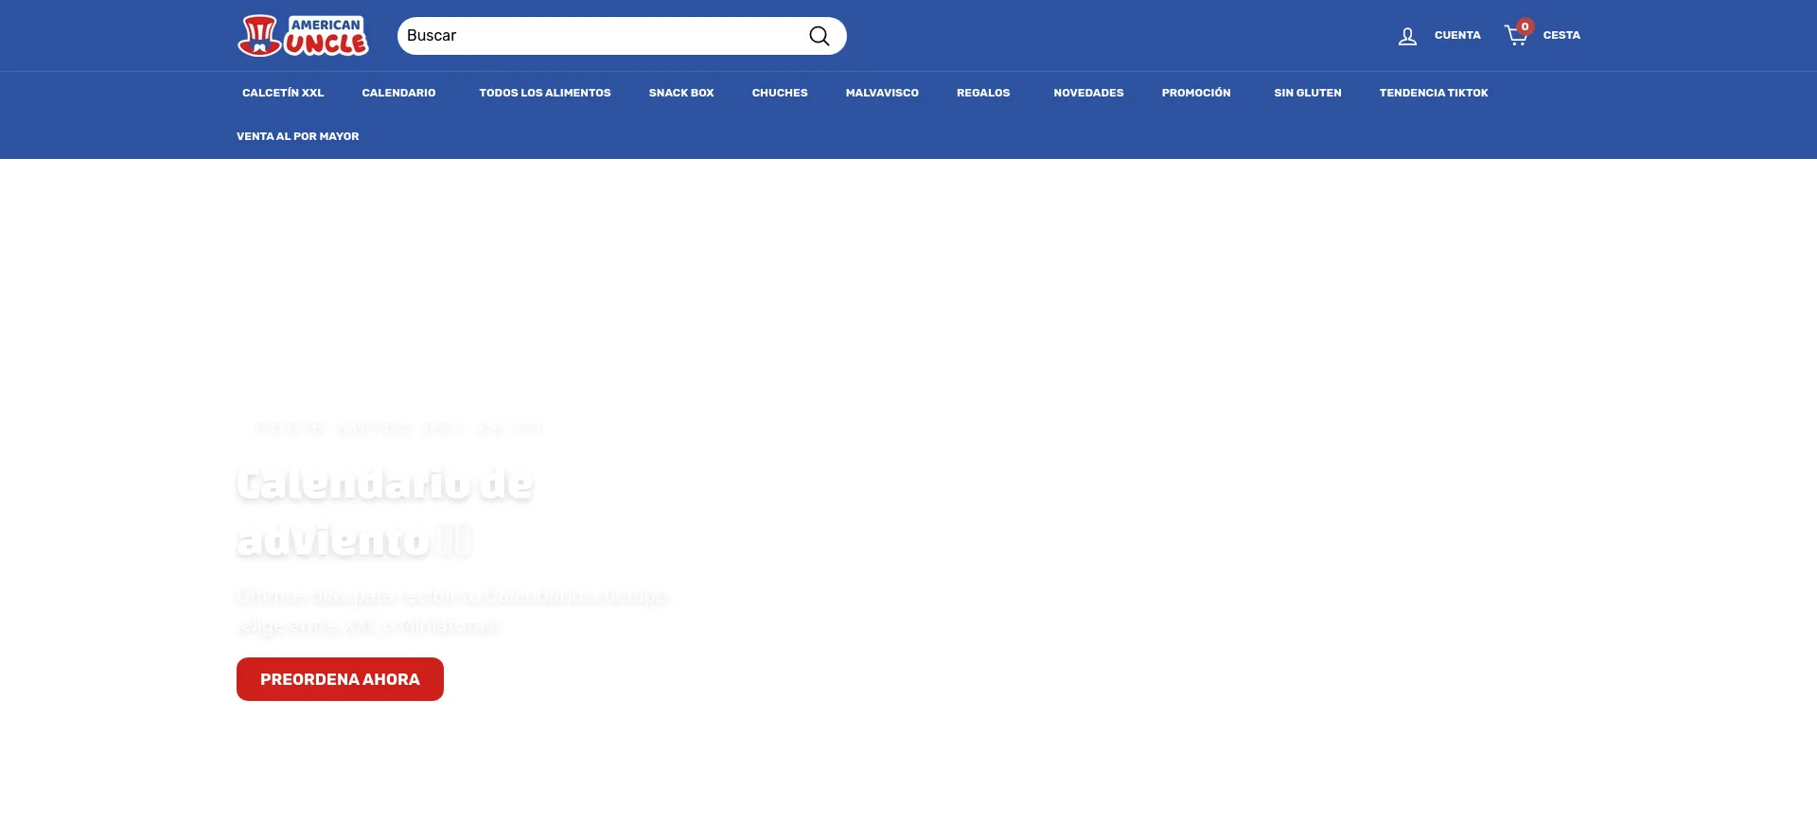Click the user account icon
The width and height of the screenshot is (1817, 840).
[x=1407, y=36]
